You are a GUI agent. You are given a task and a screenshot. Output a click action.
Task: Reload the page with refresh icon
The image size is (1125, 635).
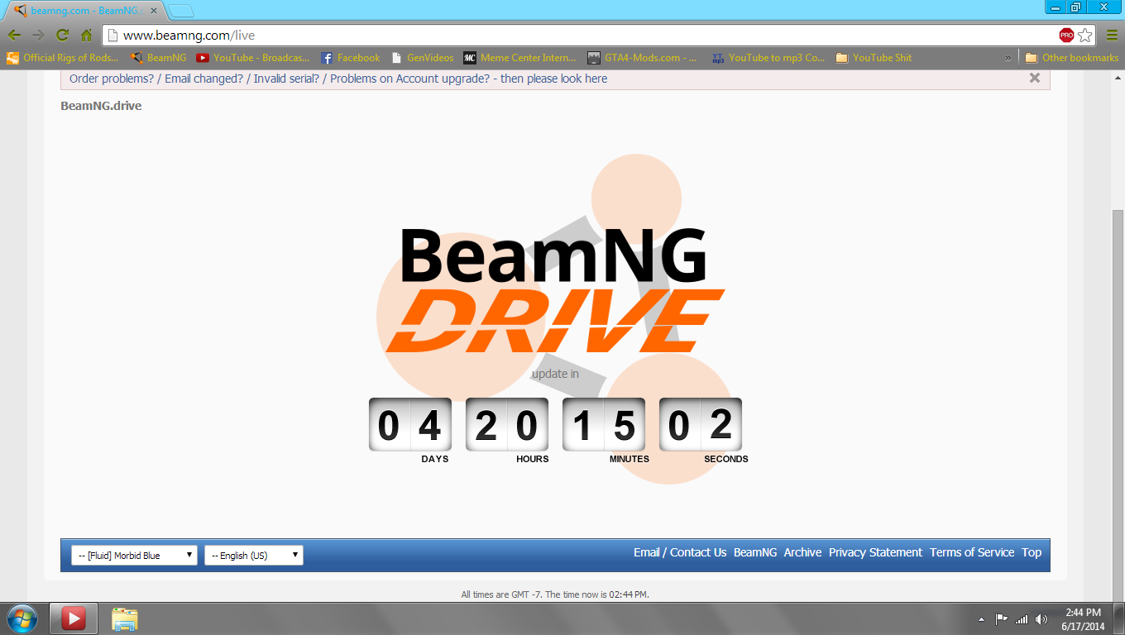(x=62, y=36)
